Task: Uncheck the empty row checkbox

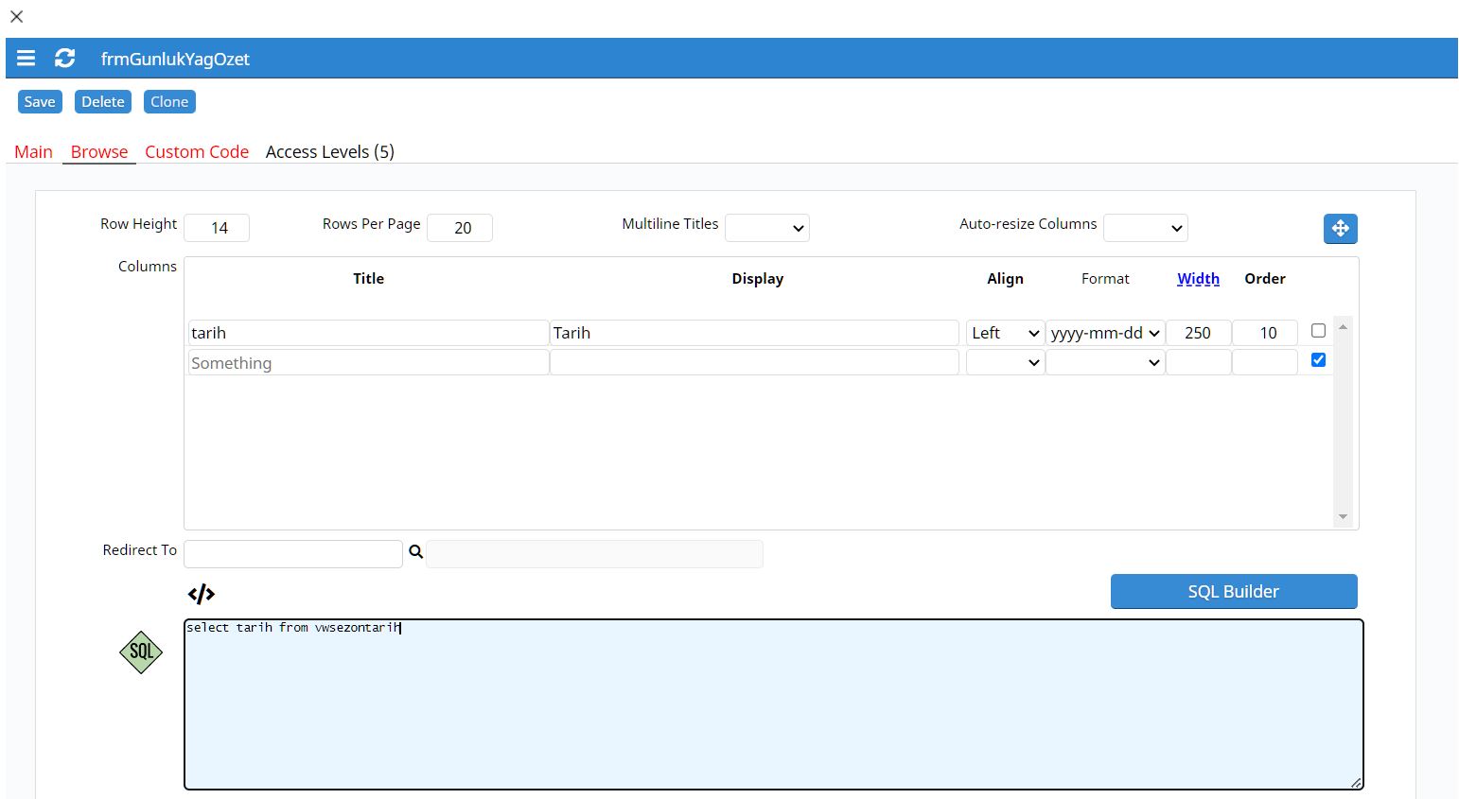Action: pos(1318,360)
